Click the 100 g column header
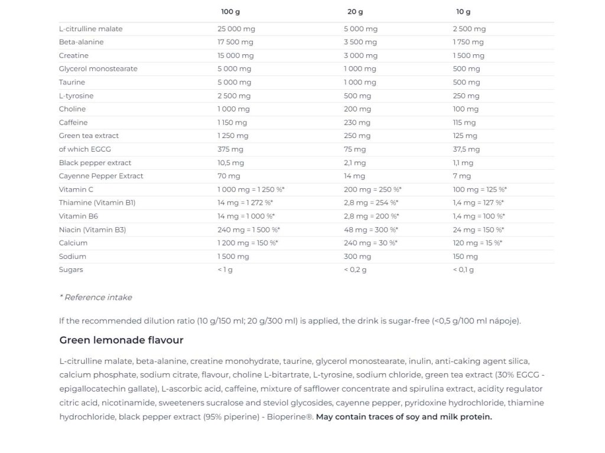605x453 pixels. point(230,12)
